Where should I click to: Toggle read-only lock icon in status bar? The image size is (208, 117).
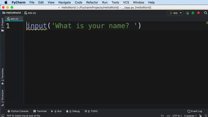pos(200,116)
